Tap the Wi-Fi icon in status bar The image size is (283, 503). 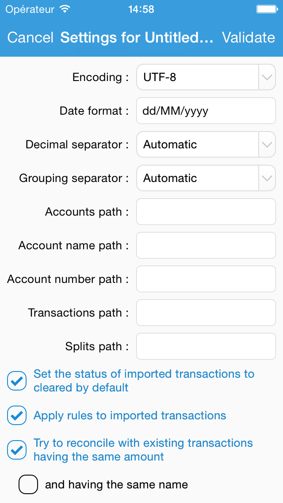(65, 9)
